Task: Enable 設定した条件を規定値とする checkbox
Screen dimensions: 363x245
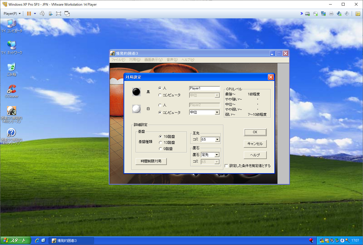Action: [x=226, y=166]
